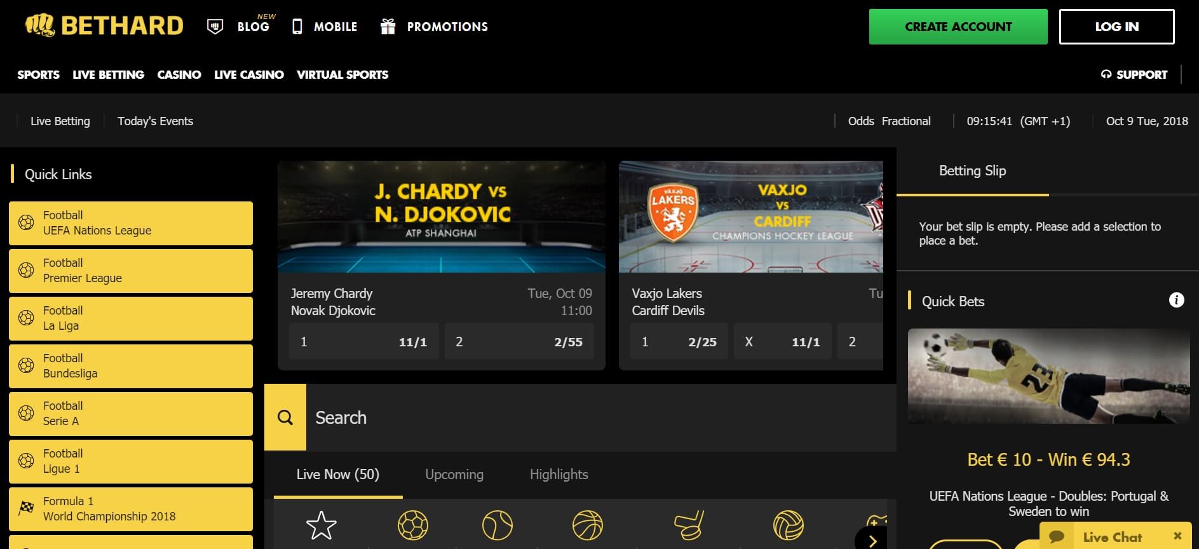Open Football Premier League quick link

pos(131,271)
